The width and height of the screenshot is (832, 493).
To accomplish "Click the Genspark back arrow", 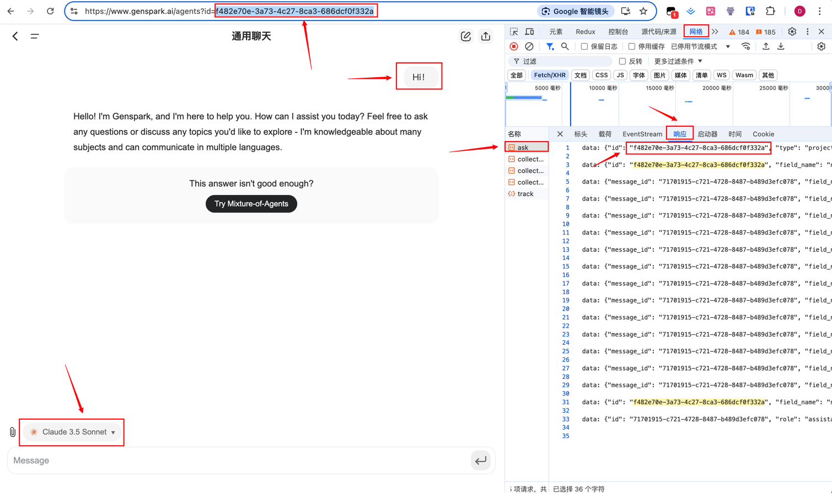I will pyautogui.click(x=15, y=36).
